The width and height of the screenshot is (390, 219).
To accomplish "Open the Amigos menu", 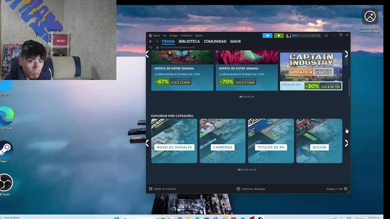I will click(x=174, y=36).
